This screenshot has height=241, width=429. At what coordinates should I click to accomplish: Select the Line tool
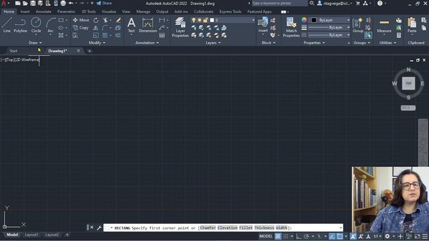[x=7, y=25]
